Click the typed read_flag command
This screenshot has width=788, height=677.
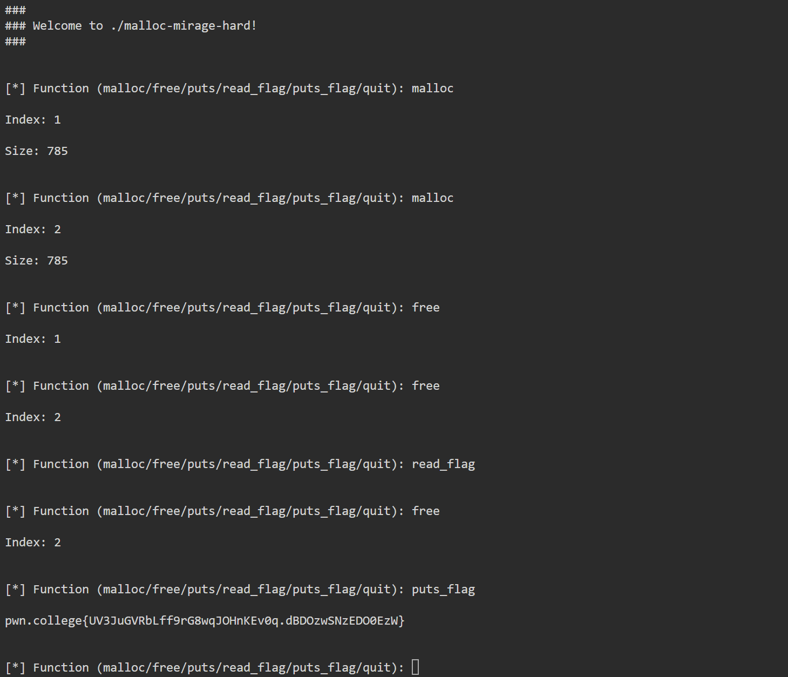(443, 464)
